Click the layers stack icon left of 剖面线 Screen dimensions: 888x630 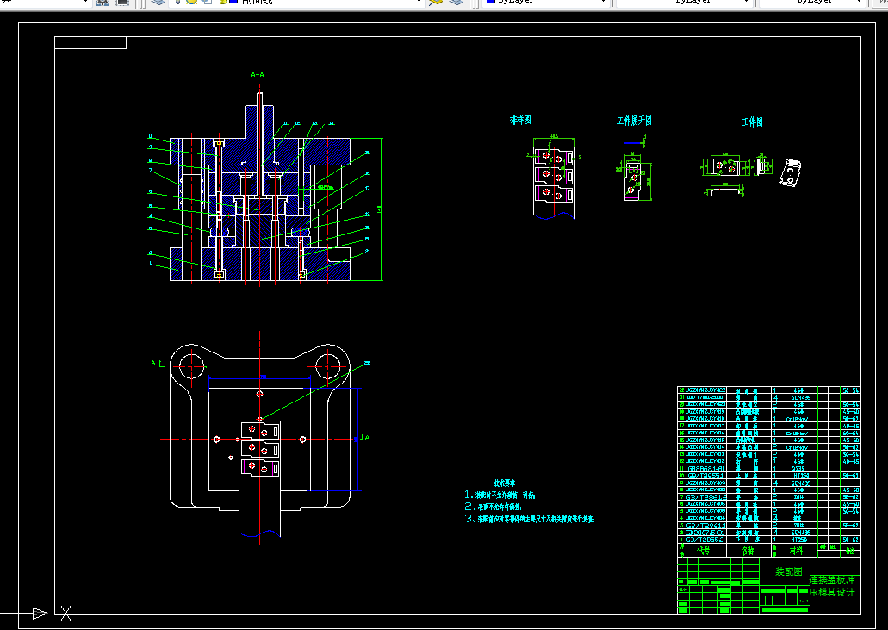pos(158,3)
